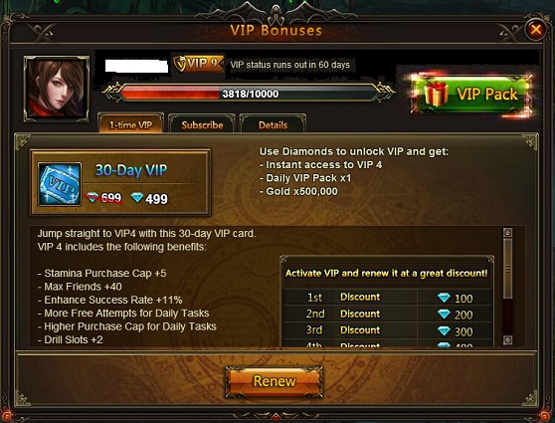The height and width of the screenshot is (423, 555).
Task: Click the gift box icon on VIP Pack
Action: click(436, 94)
